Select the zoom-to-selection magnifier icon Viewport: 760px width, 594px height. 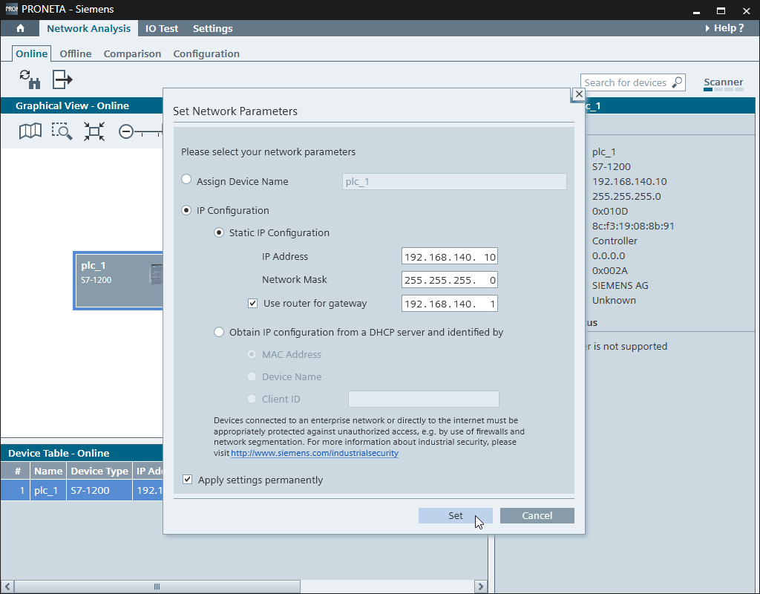click(62, 131)
